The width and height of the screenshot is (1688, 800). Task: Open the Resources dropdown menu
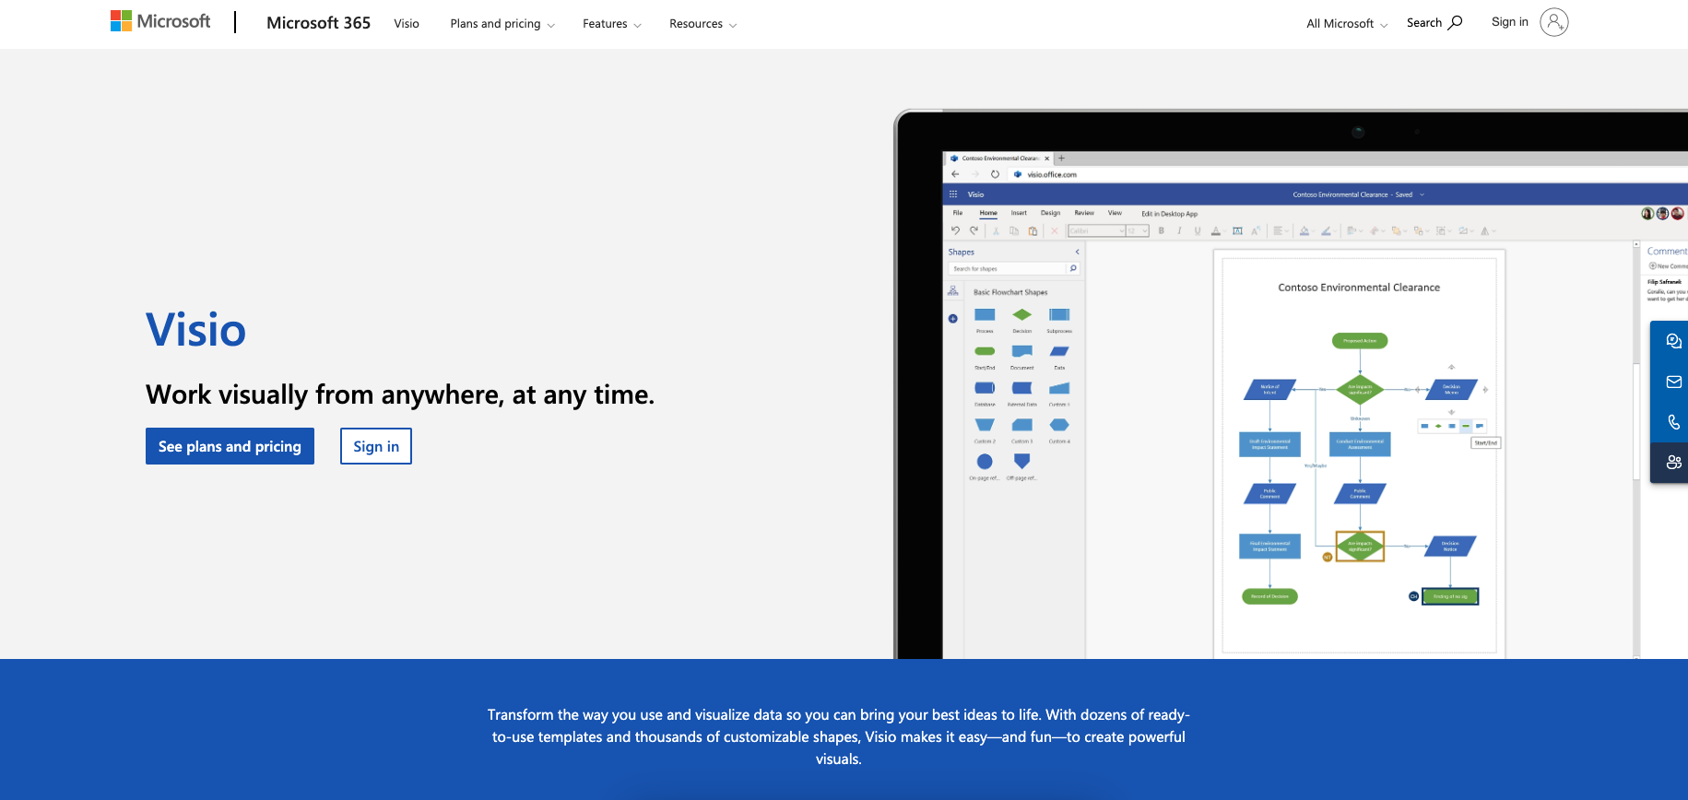(703, 24)
